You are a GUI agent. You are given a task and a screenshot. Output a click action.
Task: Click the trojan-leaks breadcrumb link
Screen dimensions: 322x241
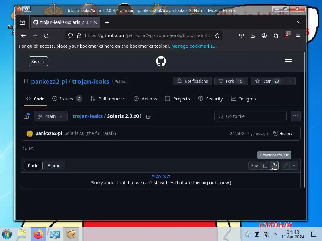[x=87, y=116]
